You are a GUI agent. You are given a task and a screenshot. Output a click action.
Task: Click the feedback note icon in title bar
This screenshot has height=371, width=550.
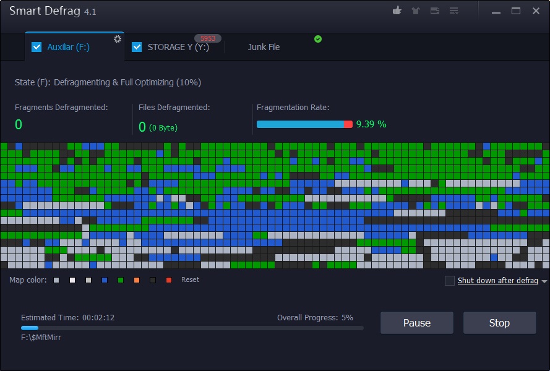(x=435, y=11)
